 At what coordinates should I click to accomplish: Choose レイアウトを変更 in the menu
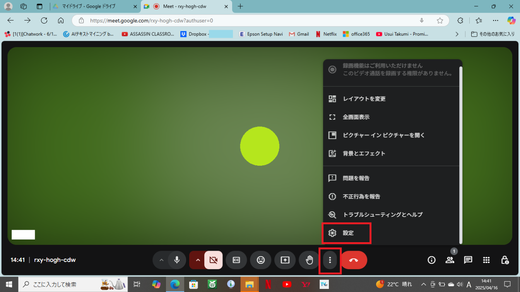[x=364, y=99]
